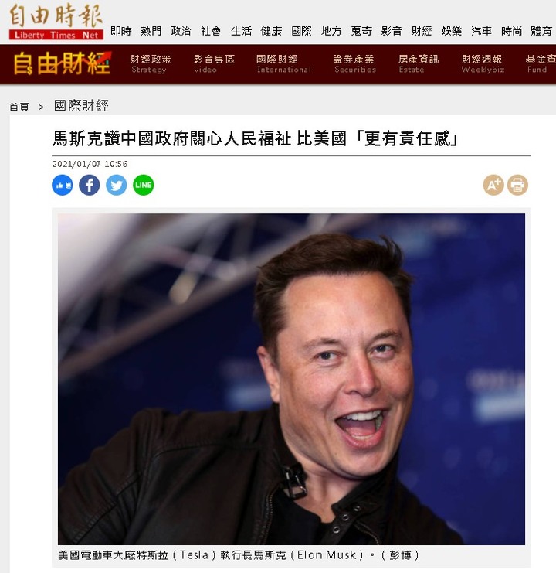Switch to 財經政策 Strategy tab
The image size is (556, 573).
151,64
